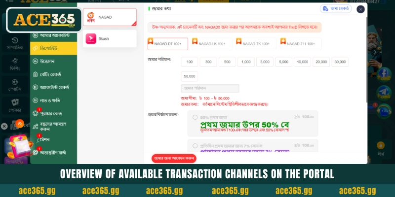This screenshot has width=395, height=197.
Task: Pick deposit amount 100
Action: (x=190, y=62)
